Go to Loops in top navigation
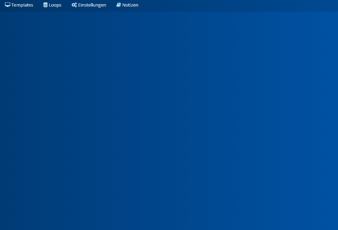Viewport: 338px width, 230px height. [52, 5]
